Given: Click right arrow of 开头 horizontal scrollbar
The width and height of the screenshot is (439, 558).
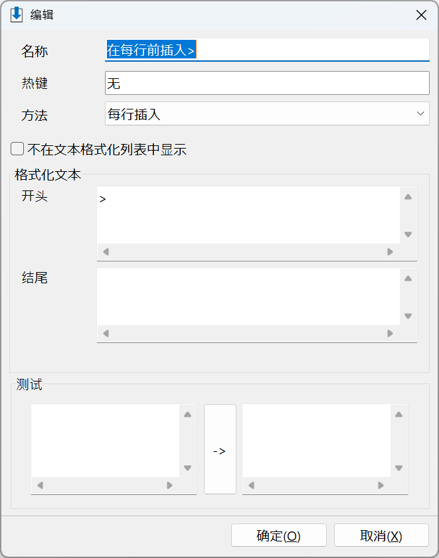Looking at the screenshot, I should point(390,252).
